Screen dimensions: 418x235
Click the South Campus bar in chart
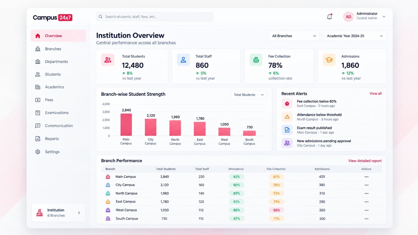coord(249,133)
